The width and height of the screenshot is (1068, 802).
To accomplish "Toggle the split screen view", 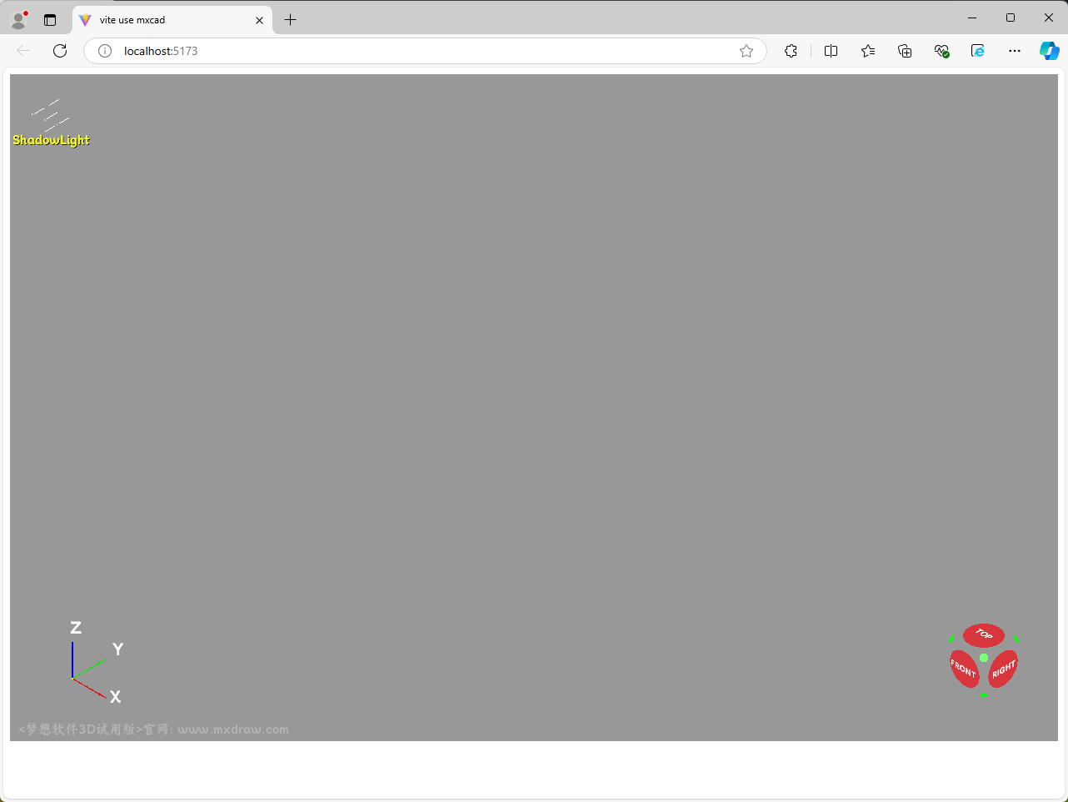I will pos(831,51).
